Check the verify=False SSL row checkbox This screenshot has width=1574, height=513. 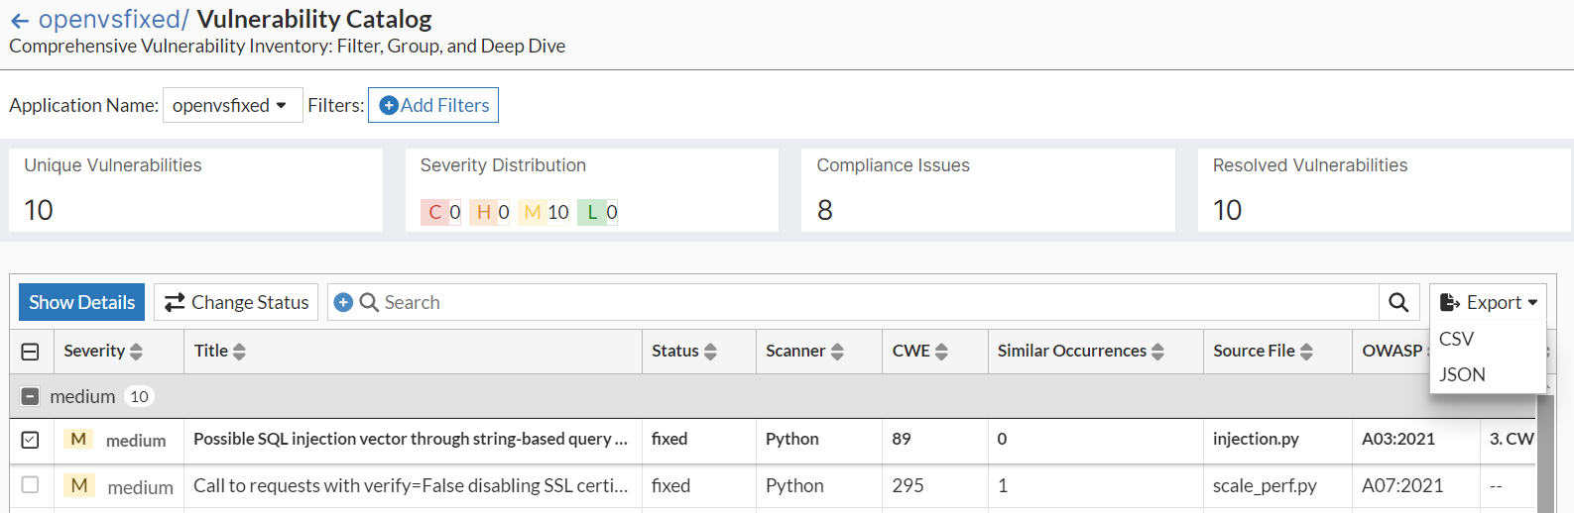(x=30, y=485)
